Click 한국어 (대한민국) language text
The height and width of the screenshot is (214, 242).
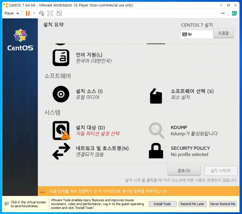[x=94, y=61]
